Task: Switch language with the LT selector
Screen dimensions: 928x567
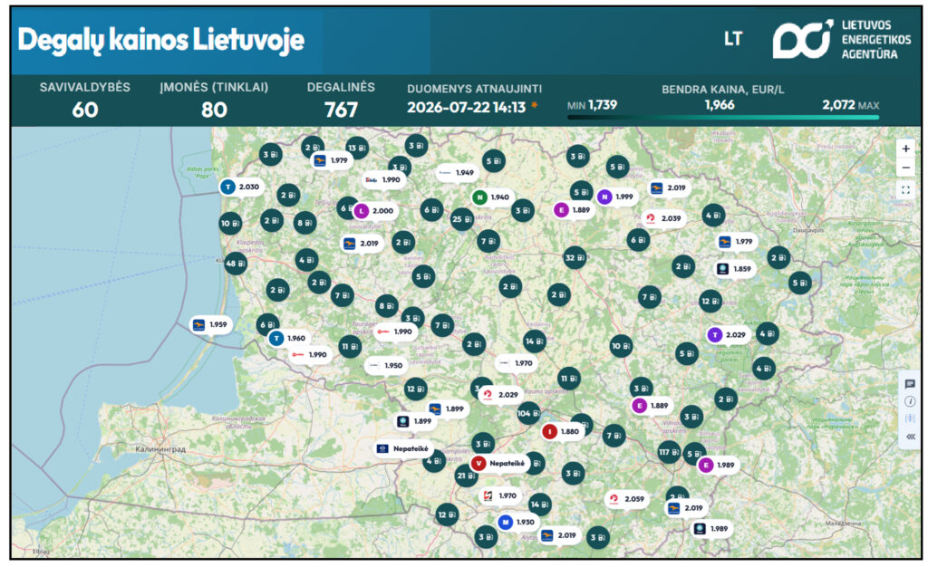Action: [732, 39]
